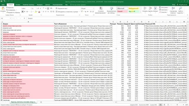
Task: Apply the Neutral (Нейтральный) yellow cell style
Action: pyautogui.click(x=133, y=9)
